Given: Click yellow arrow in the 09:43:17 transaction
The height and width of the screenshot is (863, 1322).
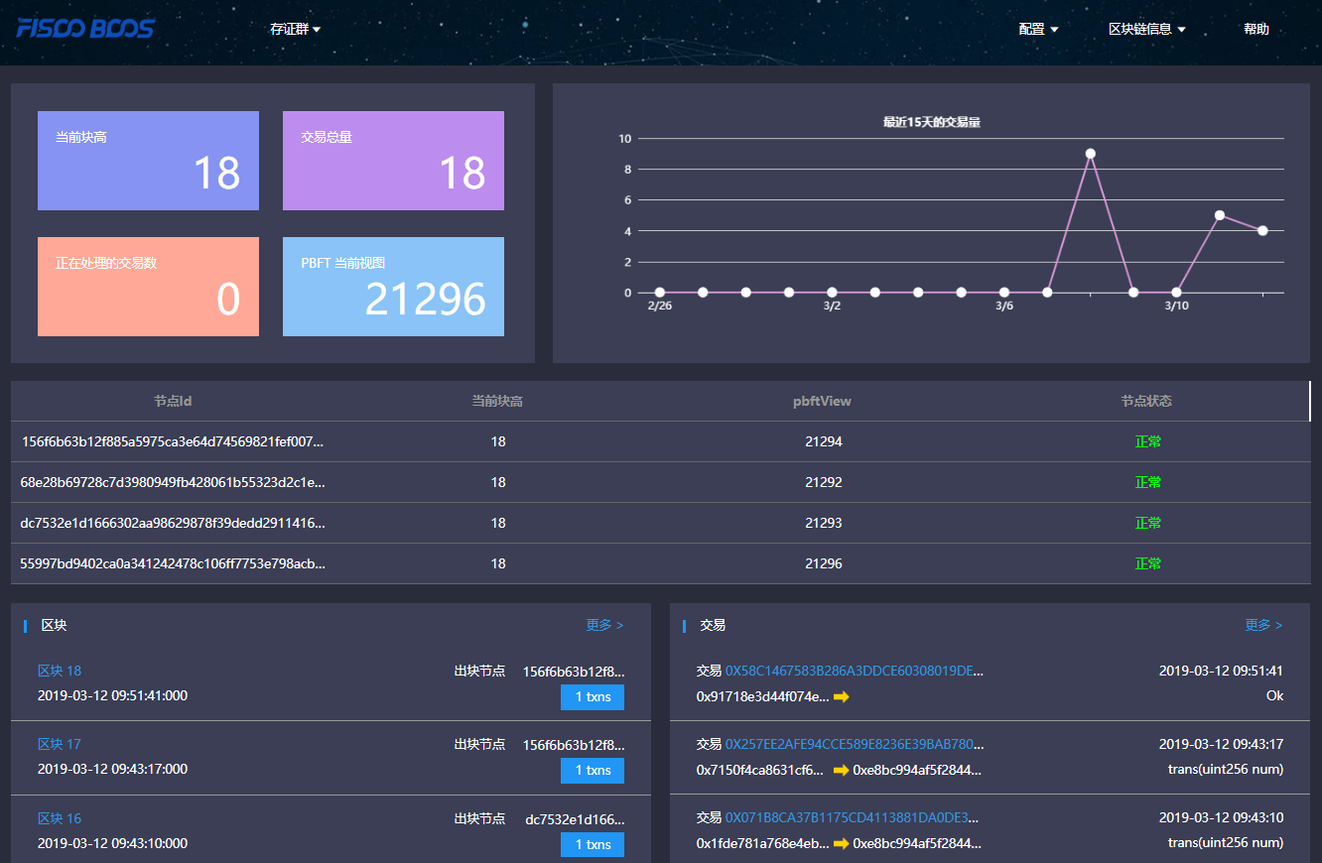Looking at the screenshot, I should [841, 770].
